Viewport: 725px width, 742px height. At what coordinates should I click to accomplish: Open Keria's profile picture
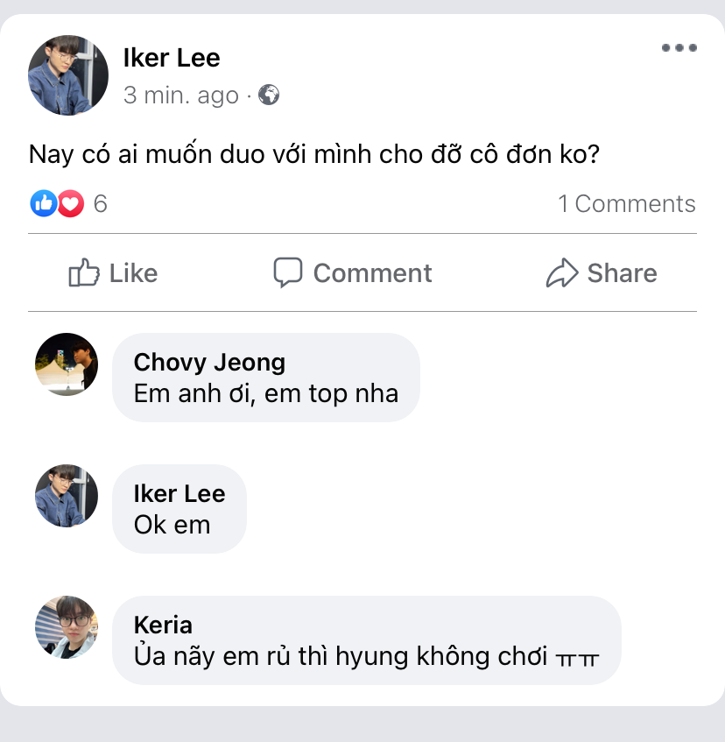[x=67, y=627]
